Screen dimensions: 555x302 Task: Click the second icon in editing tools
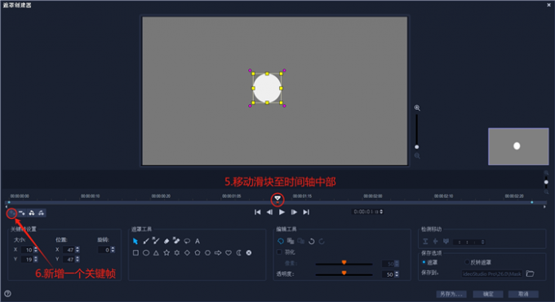point(291,241)
